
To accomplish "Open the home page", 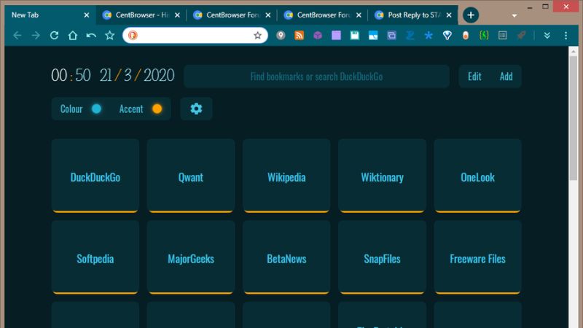I will [73, 35].
